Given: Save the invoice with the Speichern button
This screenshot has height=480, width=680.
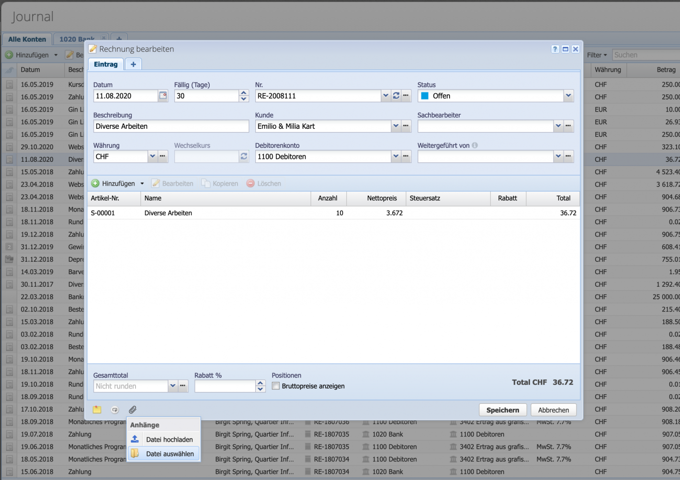Looking at the screenshot, I should pyautogui.click(x=503, y=410).
